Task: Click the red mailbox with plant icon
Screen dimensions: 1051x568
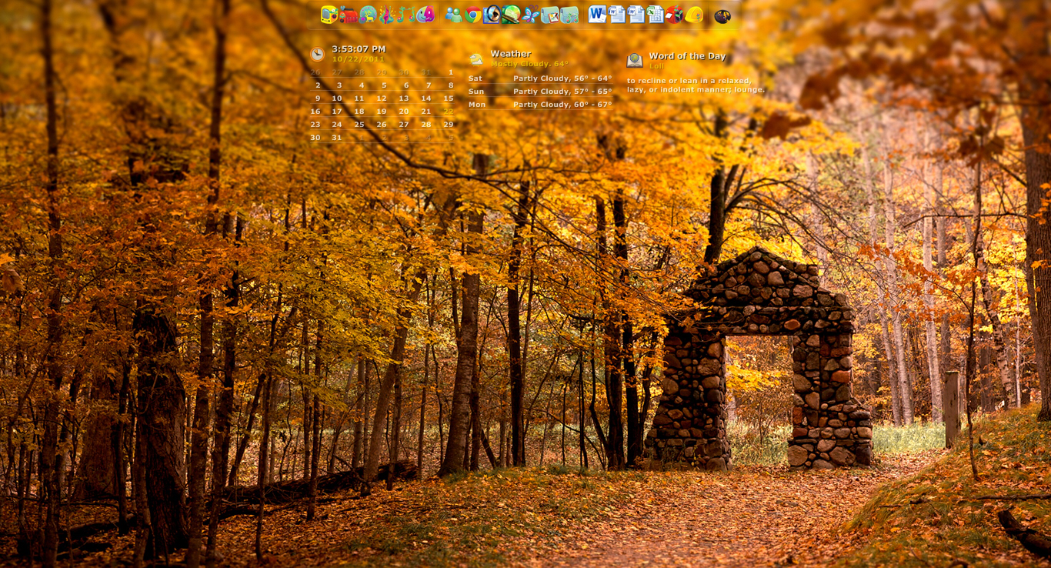Action: click(x=675, y=15)
